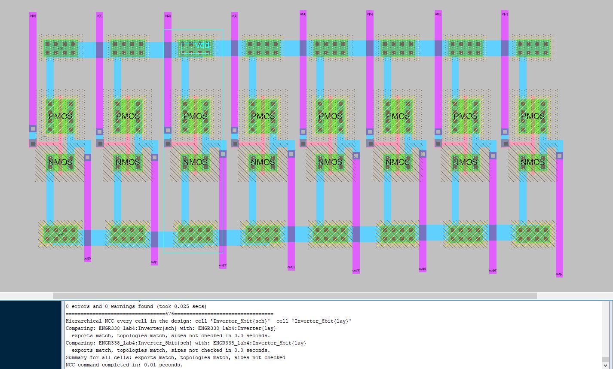The width and height of the screenshot is (613, 369).
Task: Select the third NMOS transistor inside highlight box
Action: 195,162
